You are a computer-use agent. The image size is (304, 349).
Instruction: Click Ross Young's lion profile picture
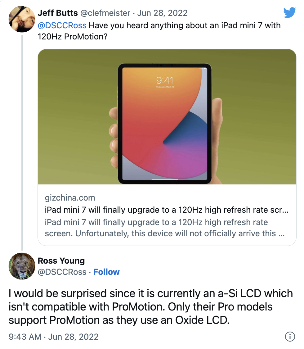(x=22, y=266)
